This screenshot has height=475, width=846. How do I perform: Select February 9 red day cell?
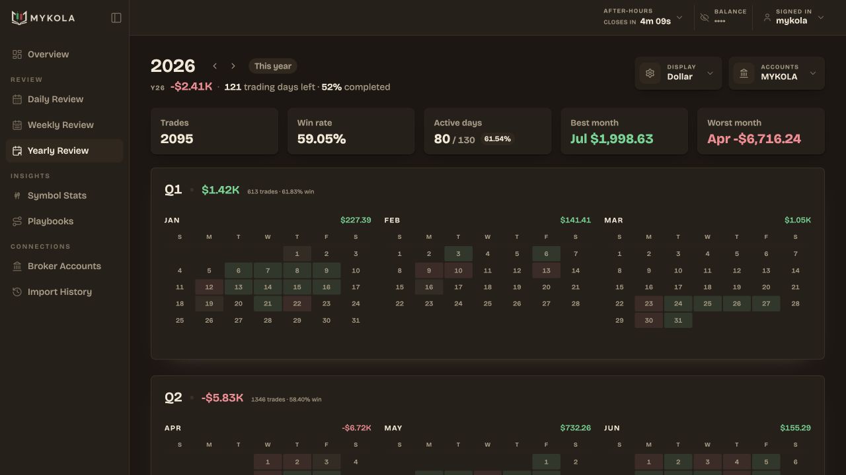[x=429, y=270]
